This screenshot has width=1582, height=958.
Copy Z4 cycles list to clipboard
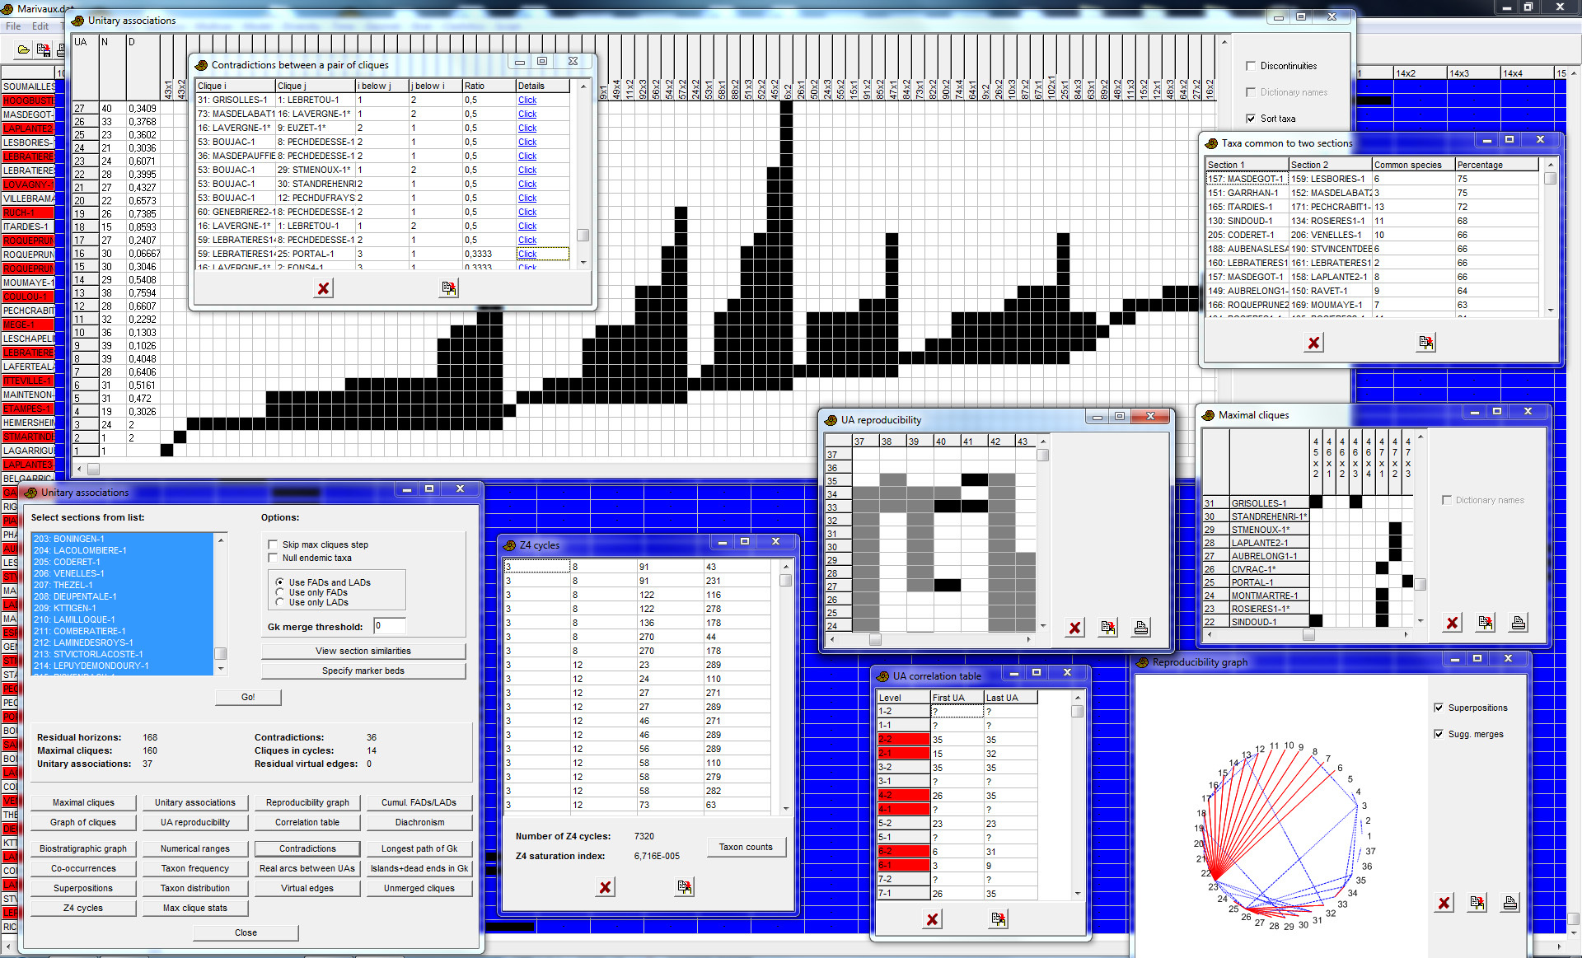click(685, 887)
